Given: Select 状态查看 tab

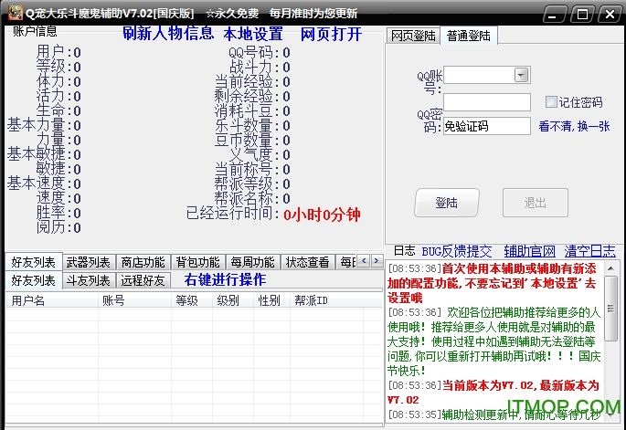Looking at the screenshot, I should pos(307,262).
